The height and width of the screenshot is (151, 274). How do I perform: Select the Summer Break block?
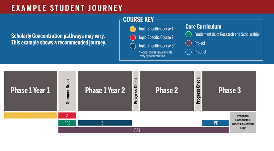click(x=67, y=91)
